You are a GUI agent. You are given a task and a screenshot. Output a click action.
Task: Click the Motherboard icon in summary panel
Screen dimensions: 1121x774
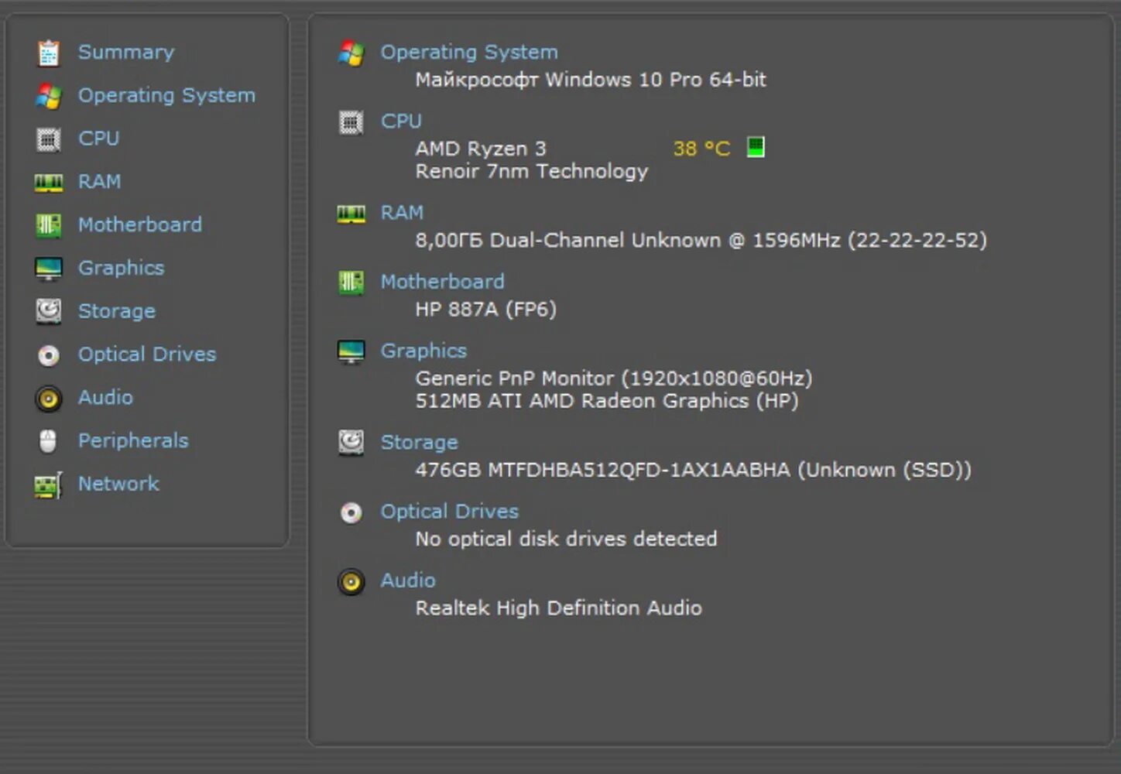(351, 283)
